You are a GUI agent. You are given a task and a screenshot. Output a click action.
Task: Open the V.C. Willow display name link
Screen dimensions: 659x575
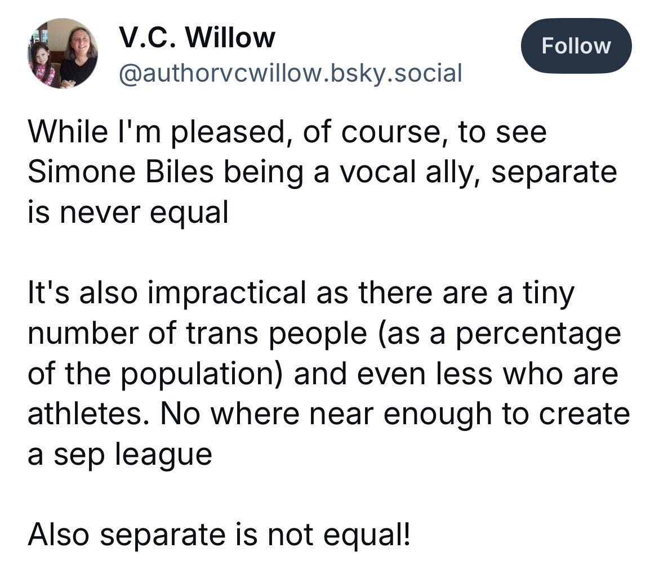pos(197,38)
